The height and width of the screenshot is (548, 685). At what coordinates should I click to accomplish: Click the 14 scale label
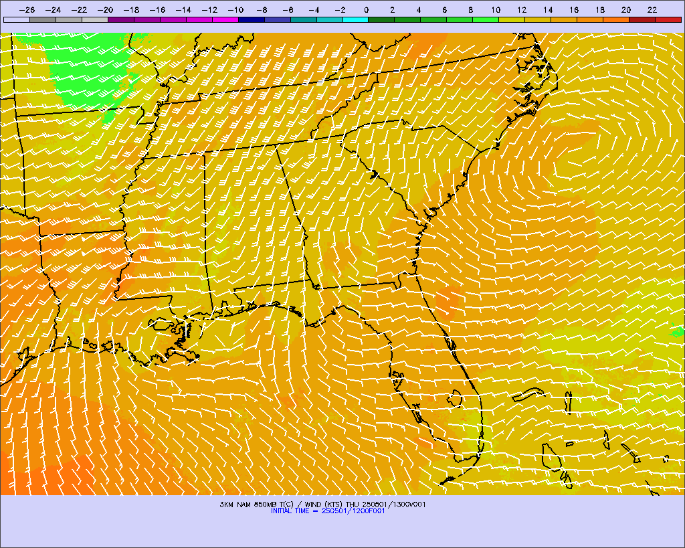point(549,9)
